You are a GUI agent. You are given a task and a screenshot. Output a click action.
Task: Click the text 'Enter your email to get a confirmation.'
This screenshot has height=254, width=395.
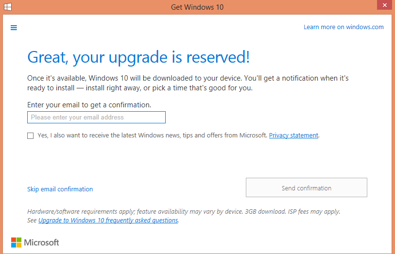[x=89, y=105]
